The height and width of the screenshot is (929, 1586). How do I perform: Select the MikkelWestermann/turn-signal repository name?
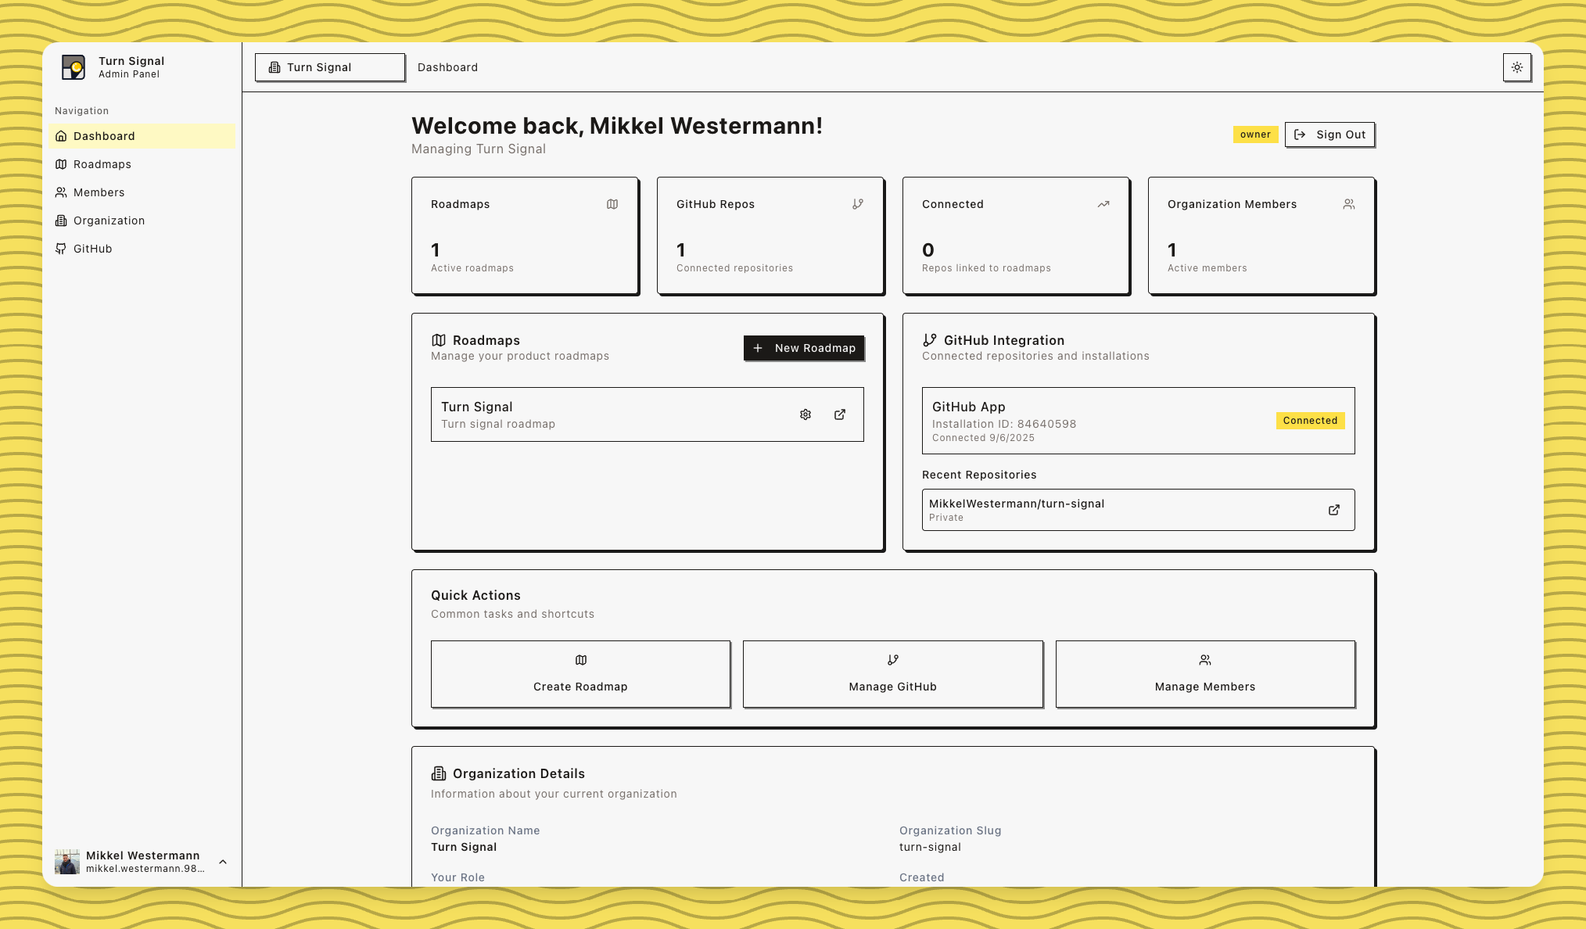pos(1017,504)
